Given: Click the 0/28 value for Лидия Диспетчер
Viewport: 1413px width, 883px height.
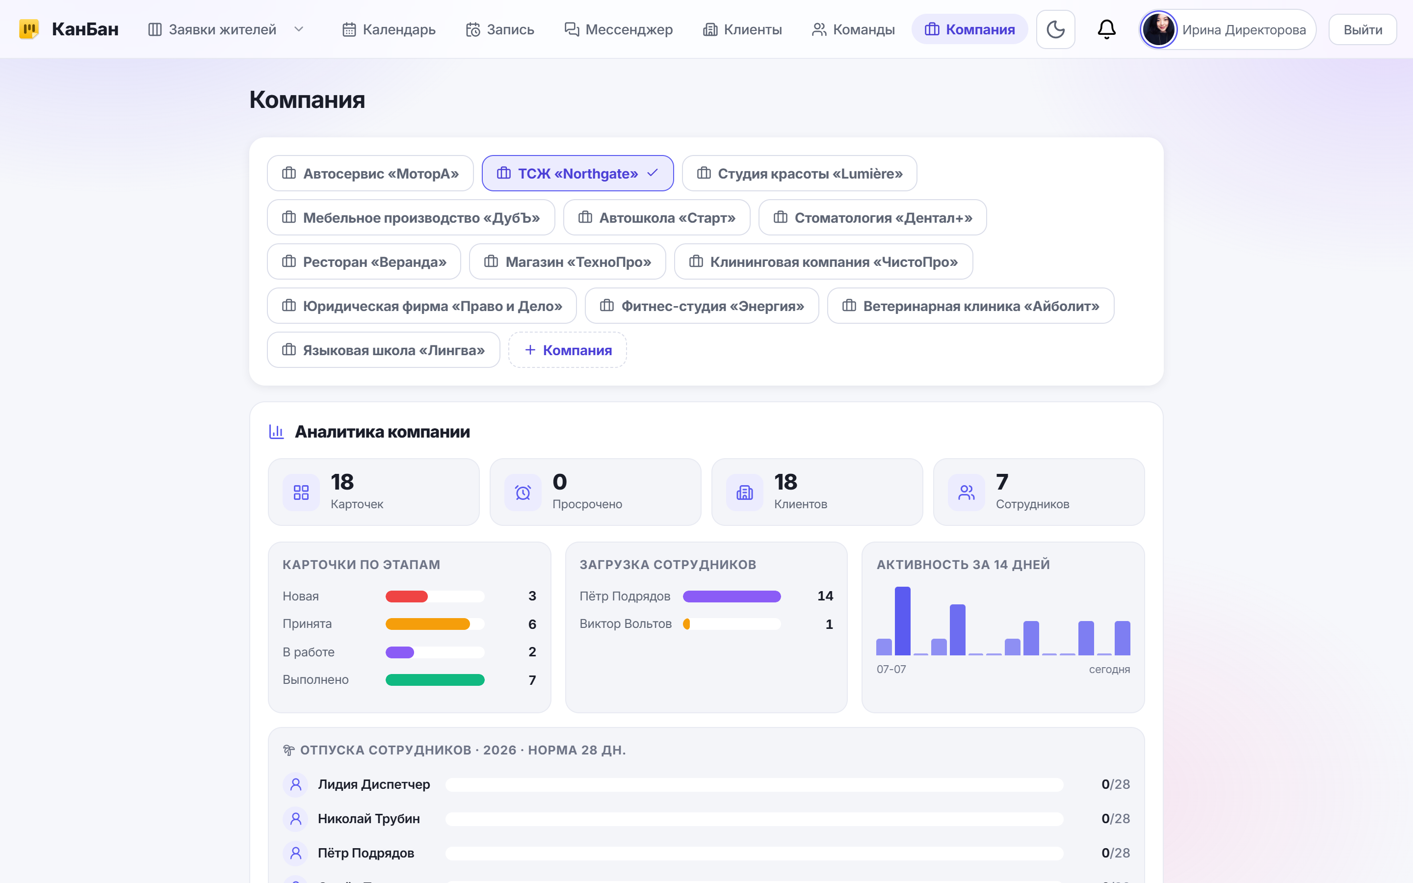Looking at the screenshot, I should click(x=1115, y=784).
